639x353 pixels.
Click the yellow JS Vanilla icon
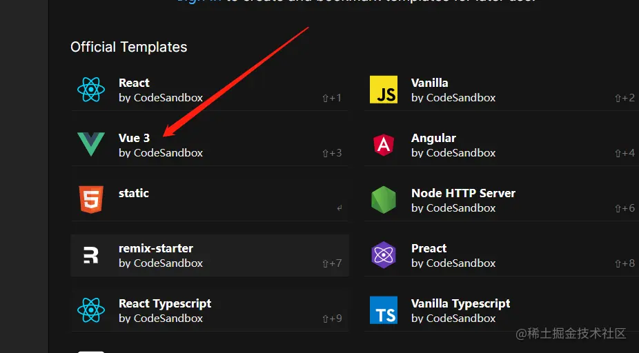(384, 90)
